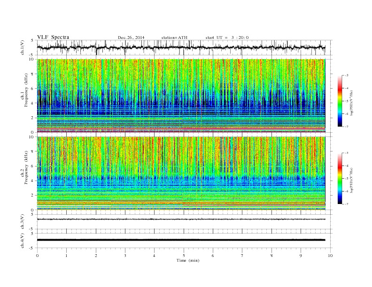The image size is (372, 287).
Task: Click the '-5' value on ch.1 colorbar
Action: click(x=346, y=101)
